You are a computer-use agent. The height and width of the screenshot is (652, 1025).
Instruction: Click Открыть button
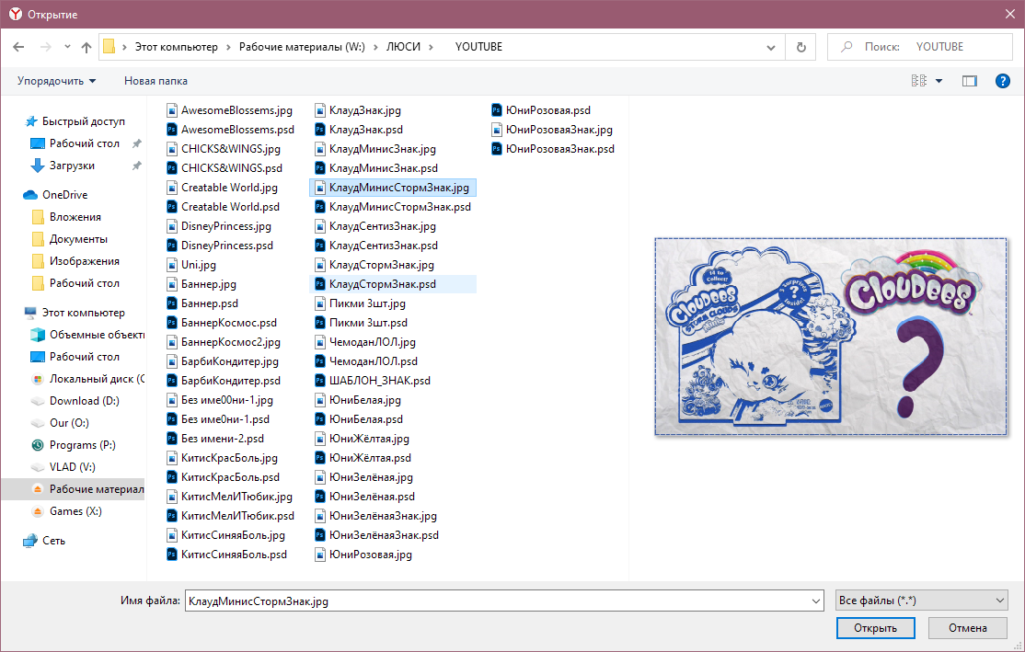pyautogui.click(x=875, y=628)
